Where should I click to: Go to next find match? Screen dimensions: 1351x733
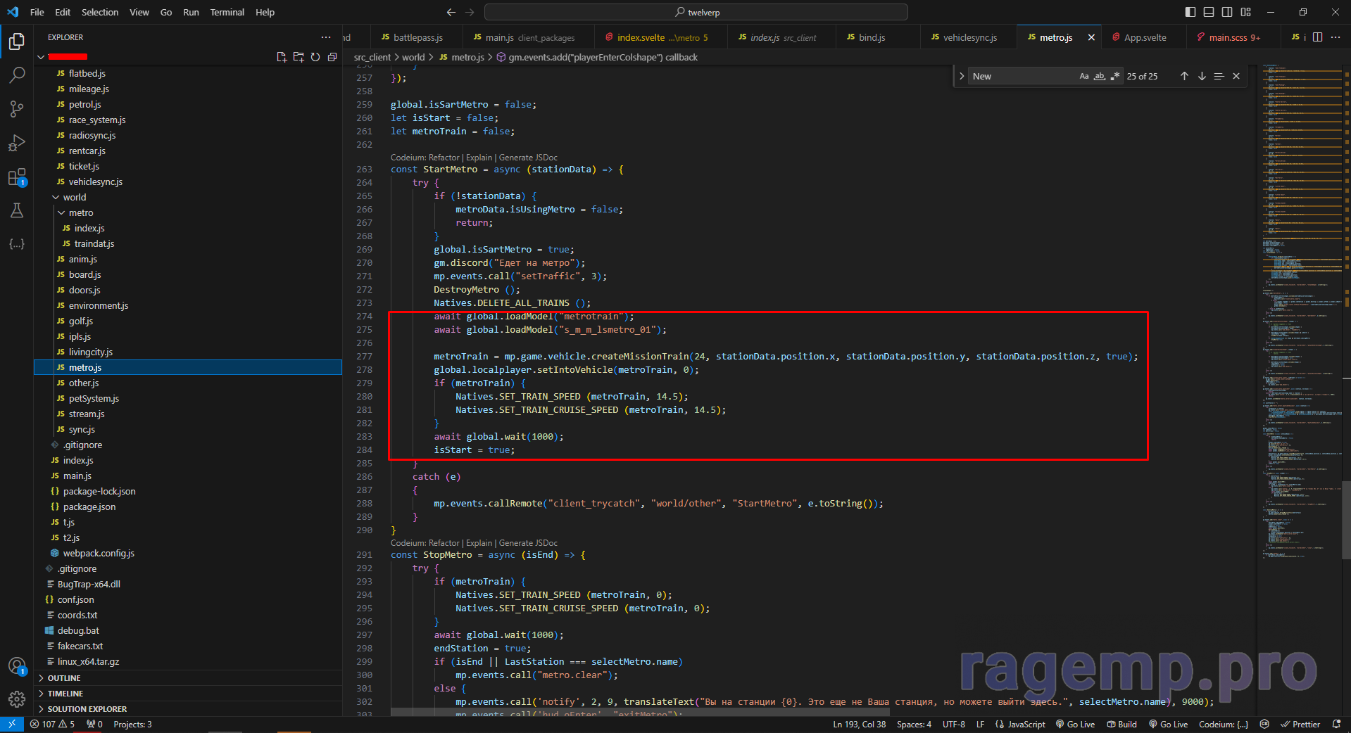tap(1202, 76)
